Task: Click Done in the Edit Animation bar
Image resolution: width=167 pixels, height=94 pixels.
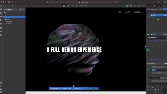Action: 96,89
